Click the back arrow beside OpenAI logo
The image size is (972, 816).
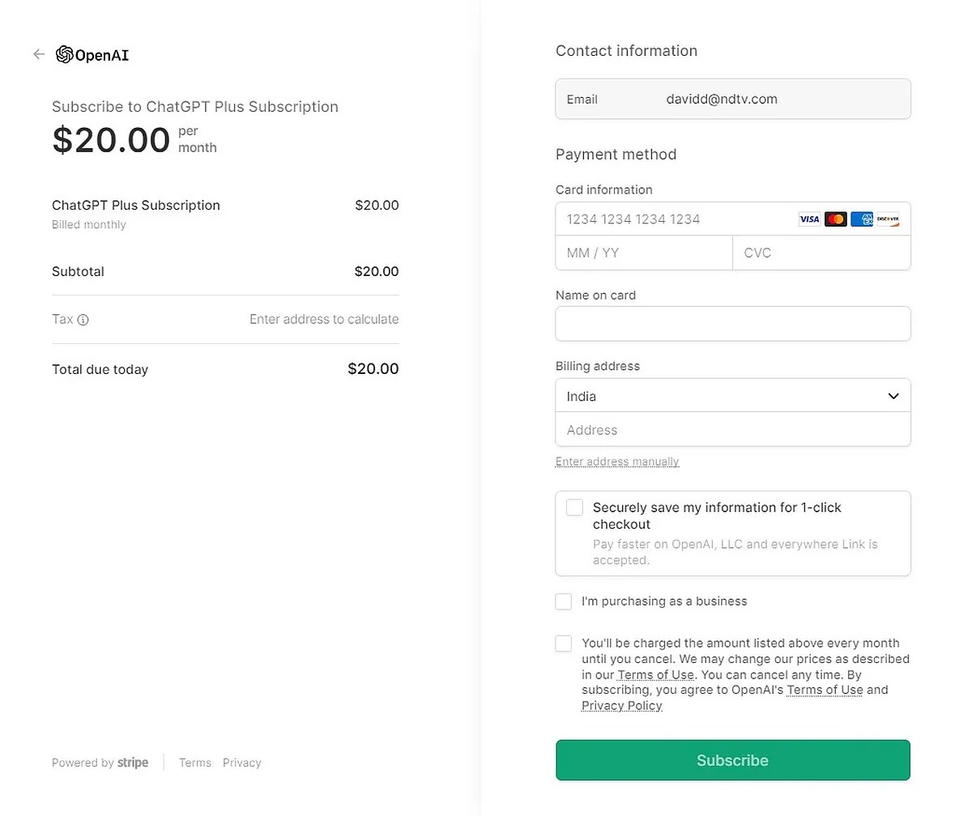point(39,54)
